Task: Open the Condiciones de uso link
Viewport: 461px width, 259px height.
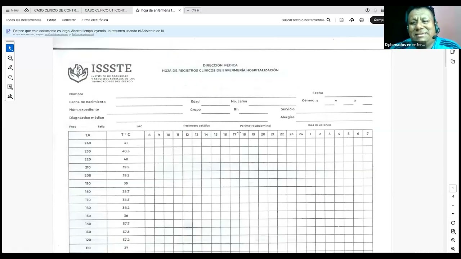Action: point(56,35)
